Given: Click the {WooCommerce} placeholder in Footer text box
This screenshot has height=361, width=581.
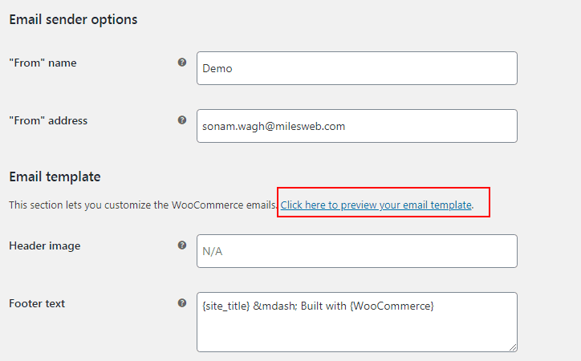Looking at the screenshot, I should (x=392, y=306).
